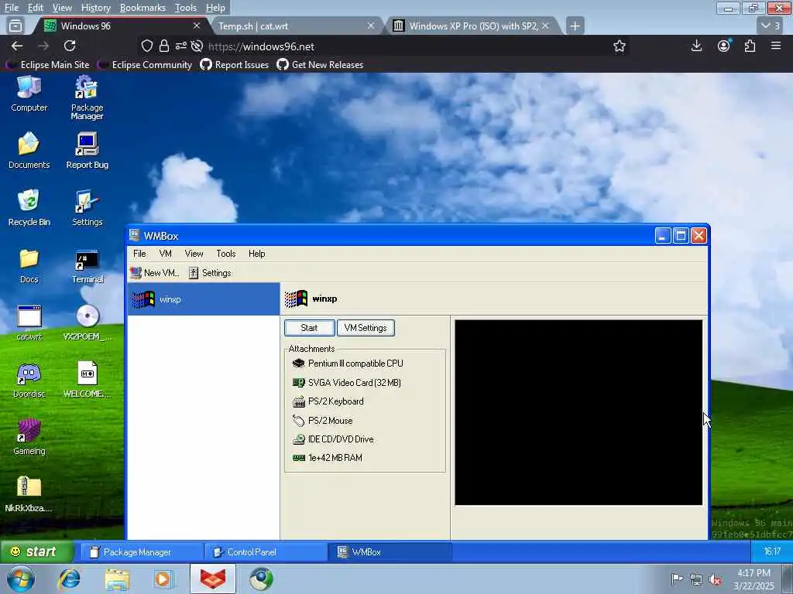Open the Documents desktop folder
Viewport: 793px width, 594px height.
[x=29, y=151]
